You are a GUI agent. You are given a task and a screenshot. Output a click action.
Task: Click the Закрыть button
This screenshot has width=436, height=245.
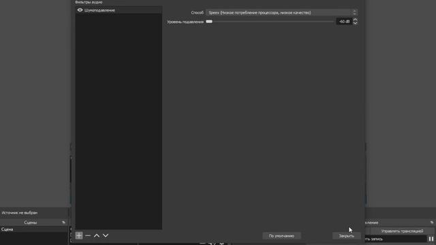pyautogui.click(x=346, y=236)
